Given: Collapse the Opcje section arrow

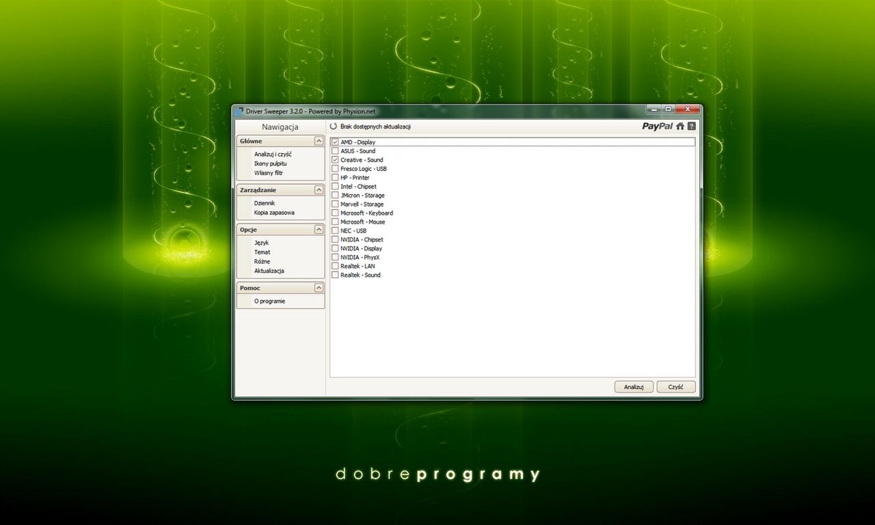Looking at the screenshot, I should (319, 229).
